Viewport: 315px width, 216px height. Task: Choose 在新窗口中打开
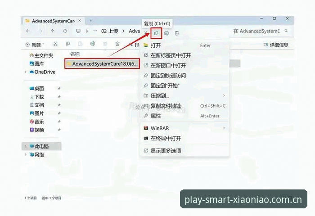click(185, 66)
